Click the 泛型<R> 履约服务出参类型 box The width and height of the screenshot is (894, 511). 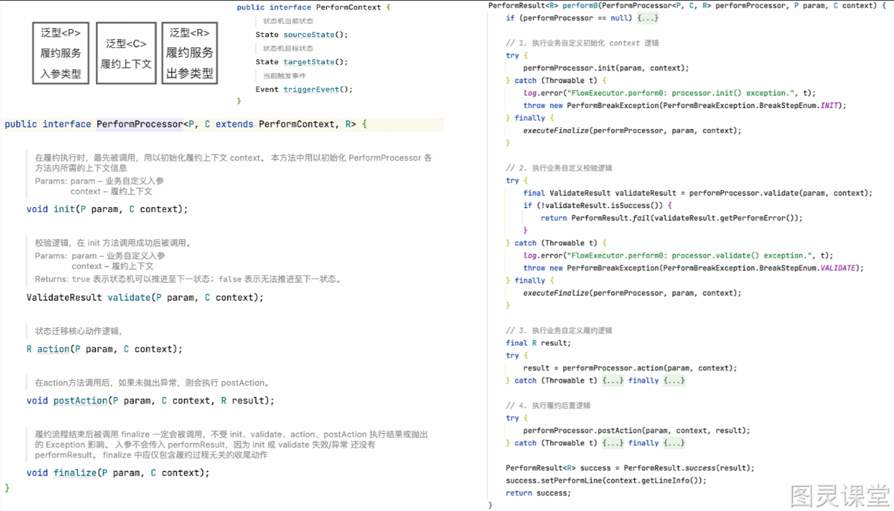tap(190, 53)
